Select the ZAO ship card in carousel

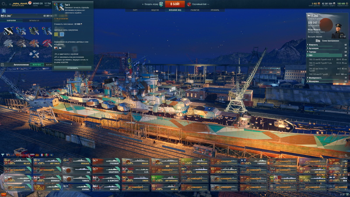coord(76,170)
